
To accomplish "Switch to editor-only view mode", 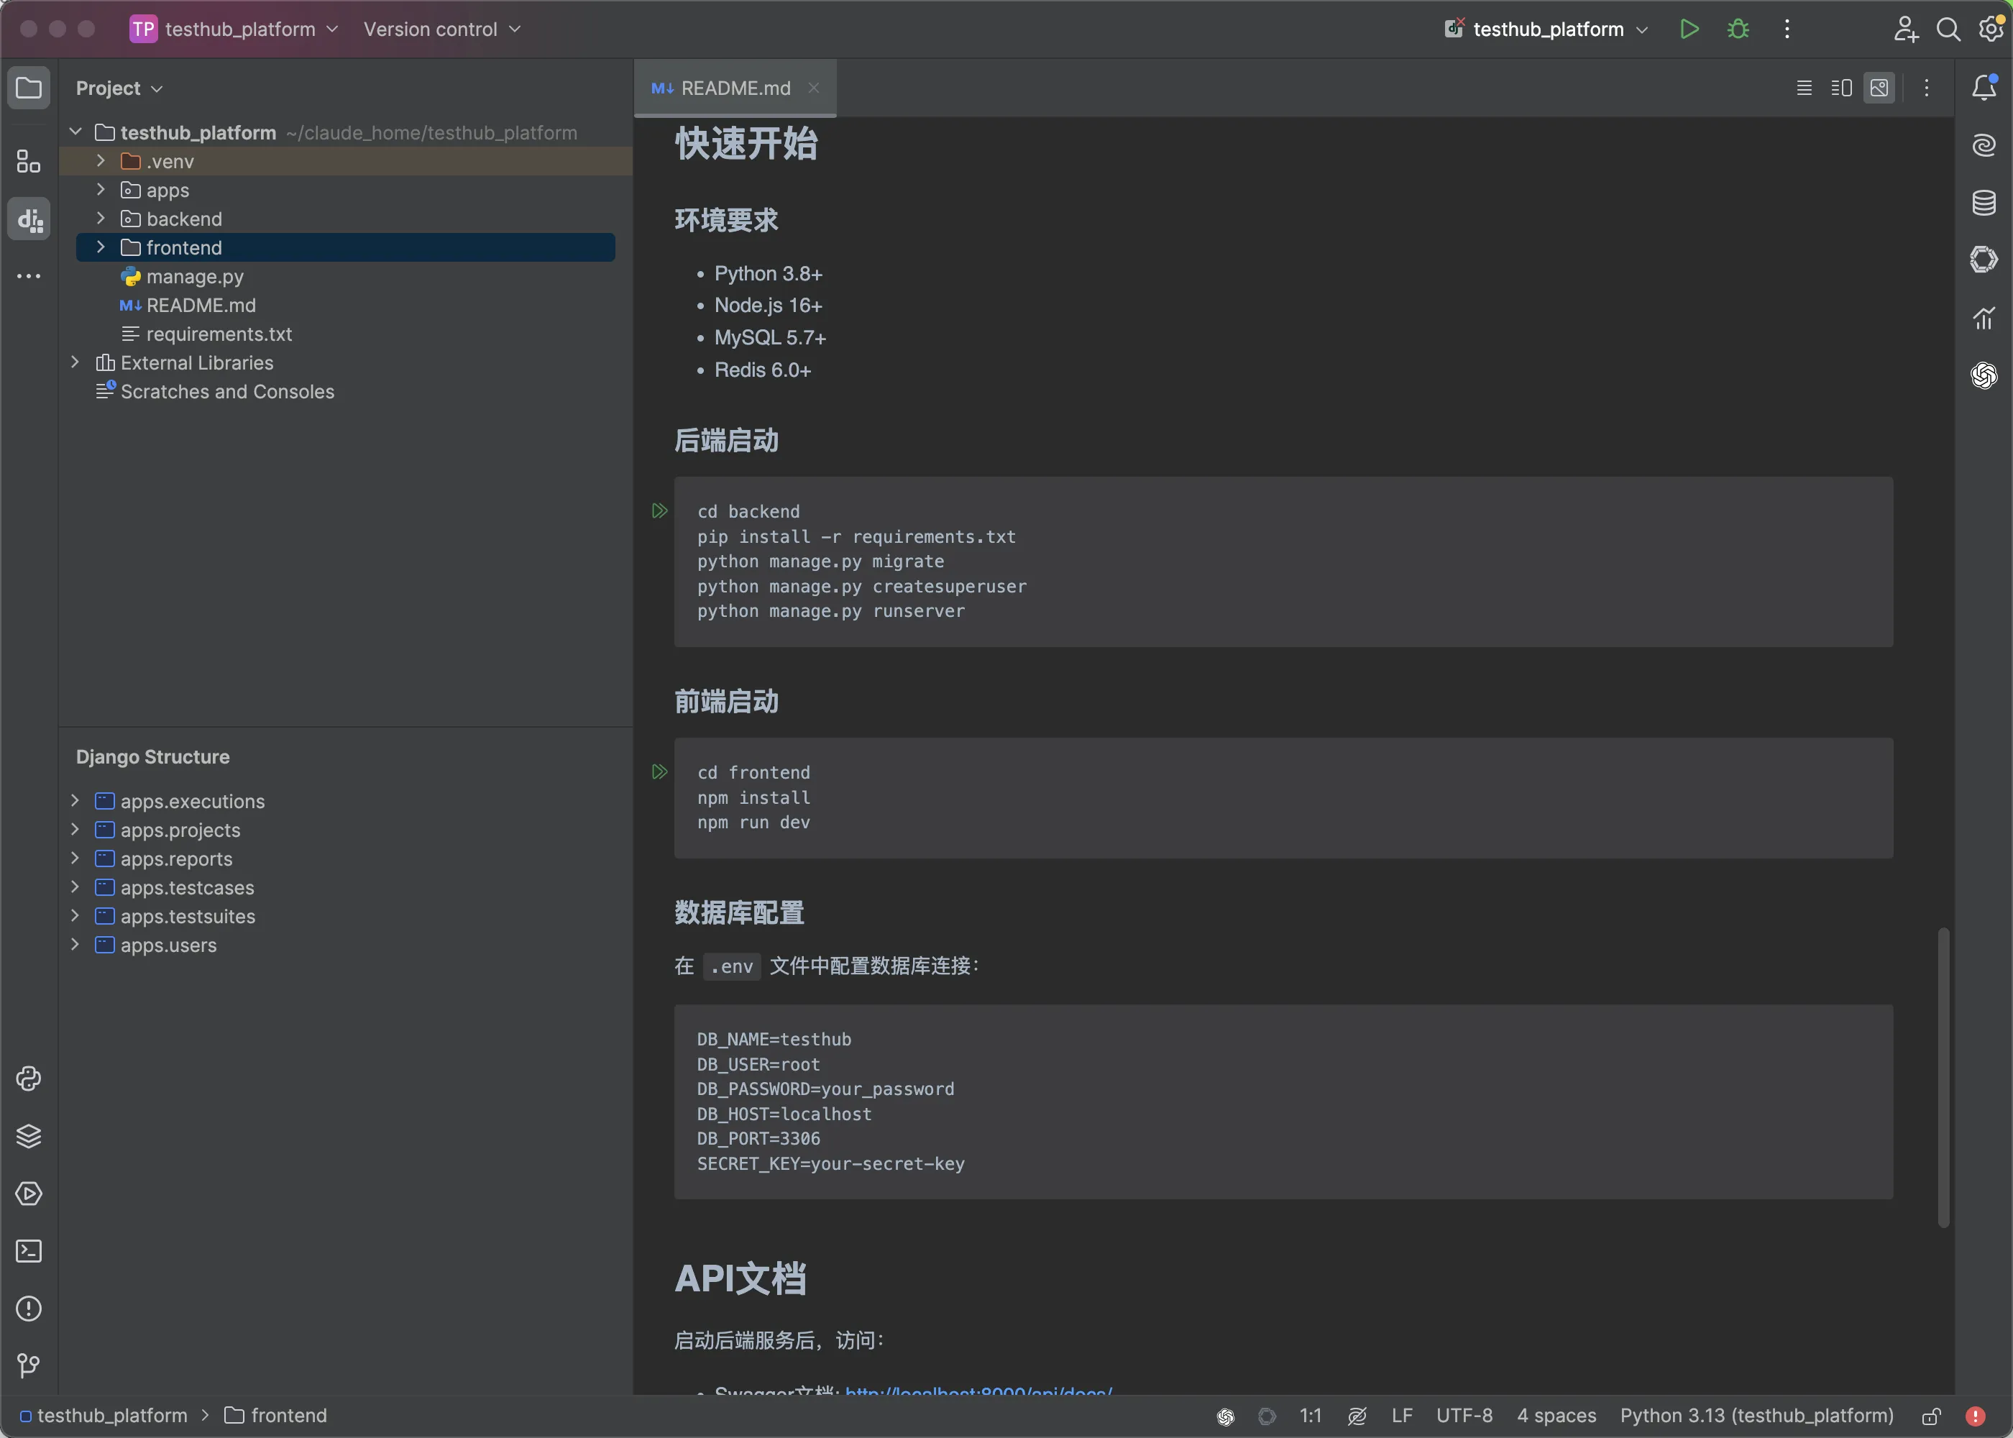I will (1804, 88).
